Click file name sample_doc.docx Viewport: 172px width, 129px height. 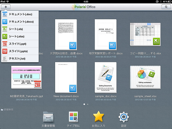coord(106,96)
